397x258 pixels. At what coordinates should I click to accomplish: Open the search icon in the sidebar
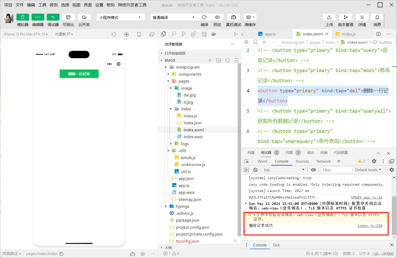point(173,34)
